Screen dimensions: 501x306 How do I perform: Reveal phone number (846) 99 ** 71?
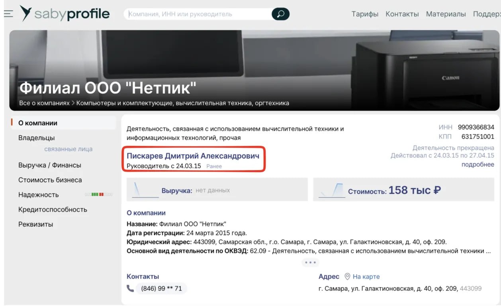click(x=161, y=288)
